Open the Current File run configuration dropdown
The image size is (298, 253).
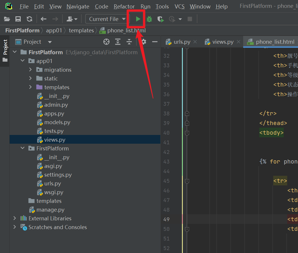coord(107,19)
